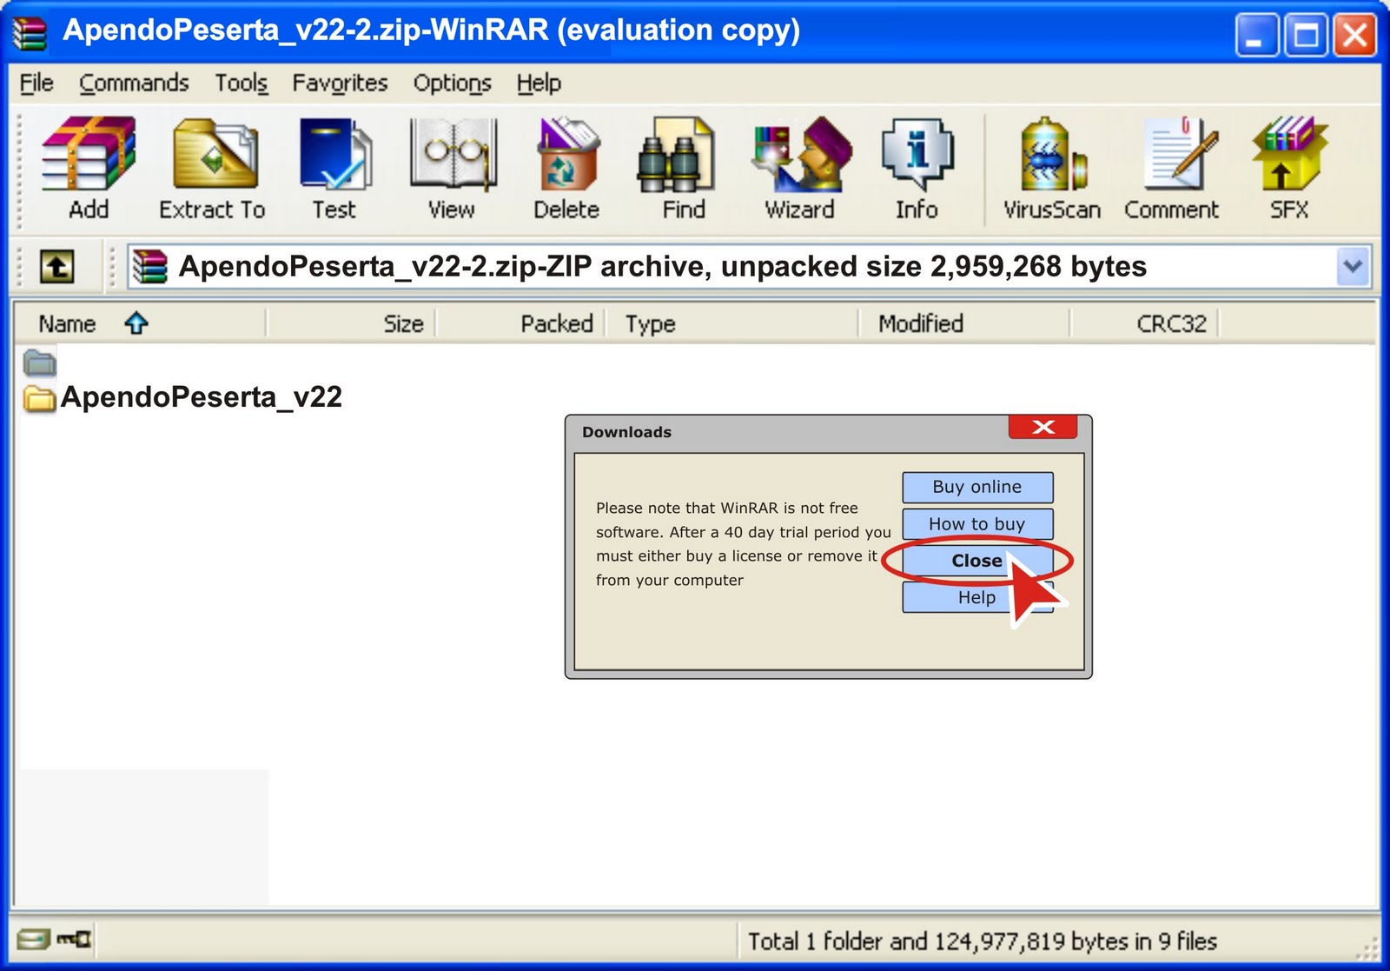Show archive Info

click(x=917, y=168)
